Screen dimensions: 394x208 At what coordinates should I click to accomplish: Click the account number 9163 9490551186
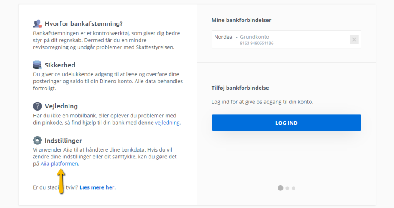pyautogui.click(x=256, y=44)
